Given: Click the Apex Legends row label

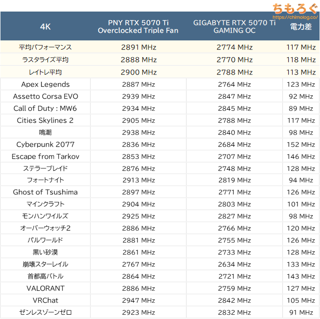Looking at the screenshot, I should (45, 84).
